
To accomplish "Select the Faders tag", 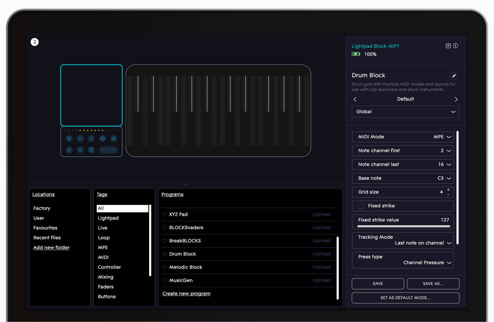I will (106, 287).
